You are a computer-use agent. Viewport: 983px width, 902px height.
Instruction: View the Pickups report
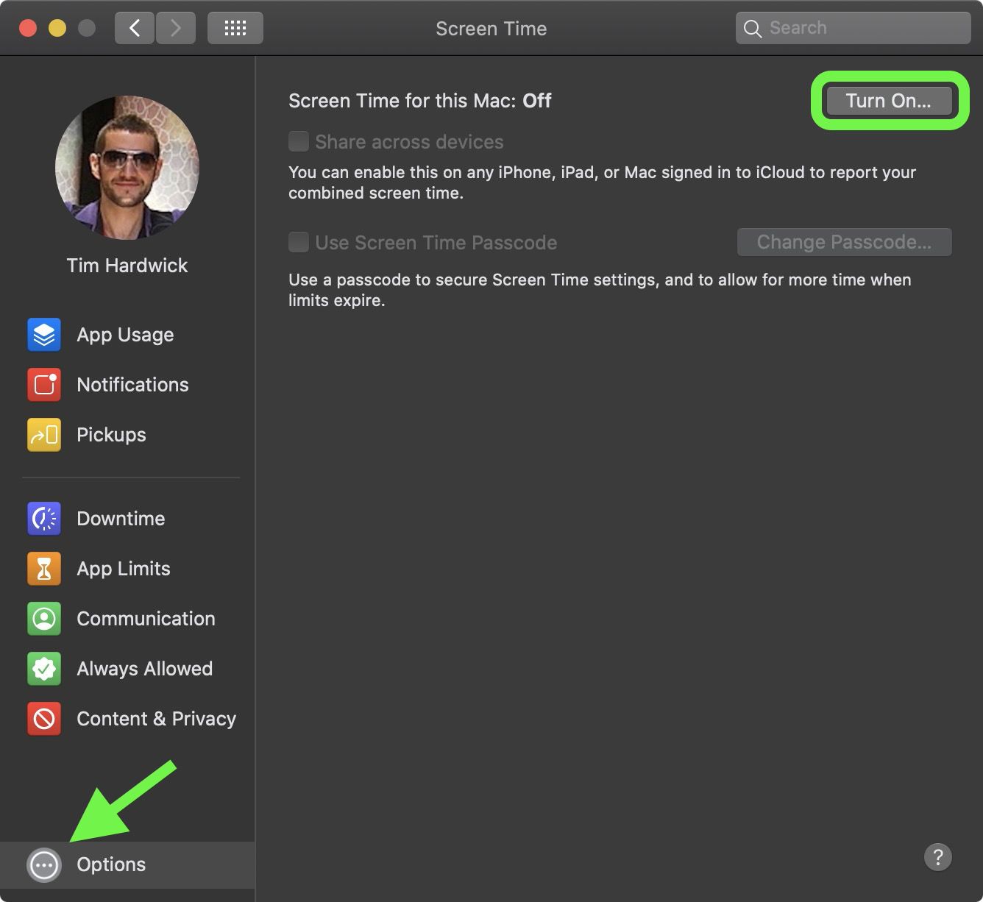coord(110,435)
